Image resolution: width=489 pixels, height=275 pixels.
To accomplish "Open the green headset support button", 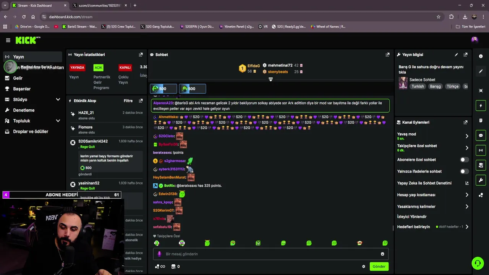I will (x=477, y=264).
